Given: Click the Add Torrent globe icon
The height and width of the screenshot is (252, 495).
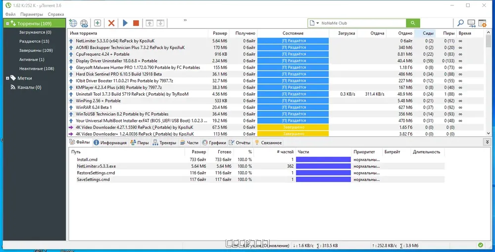Looking at the screenshot, I should tap(73, 23).
